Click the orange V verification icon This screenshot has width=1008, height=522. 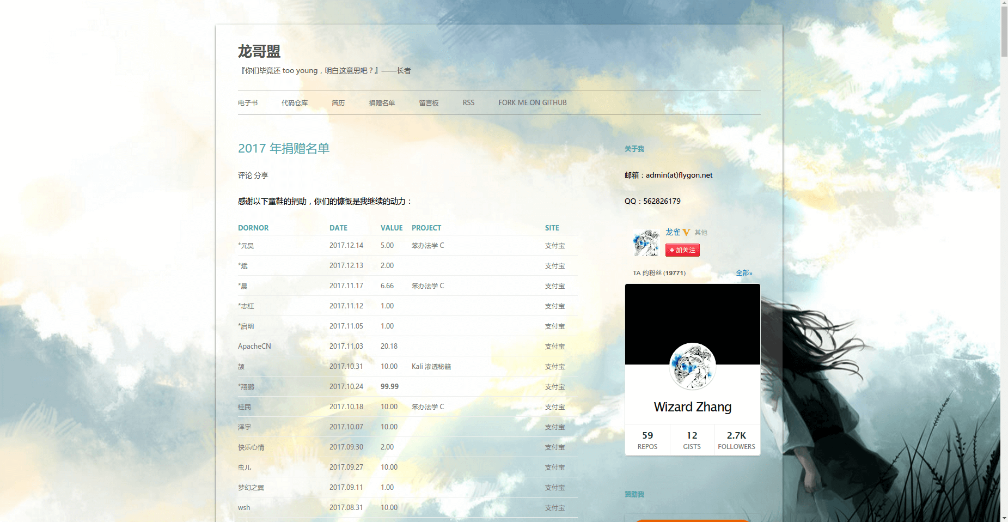coord(686,232)
